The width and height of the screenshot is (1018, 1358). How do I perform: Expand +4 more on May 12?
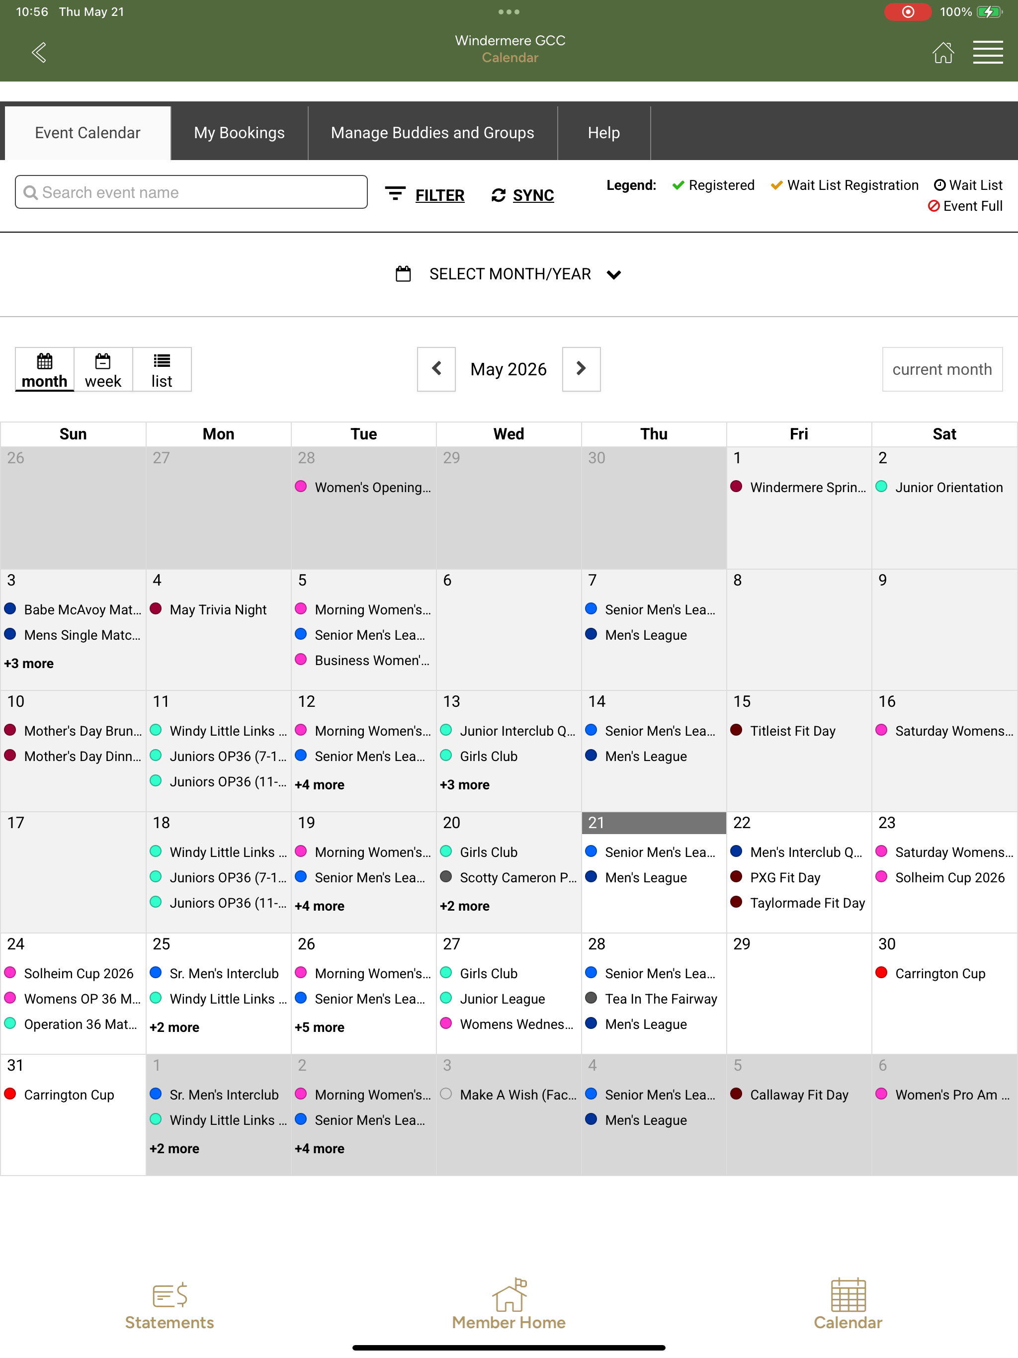click(x=319, y=784)
